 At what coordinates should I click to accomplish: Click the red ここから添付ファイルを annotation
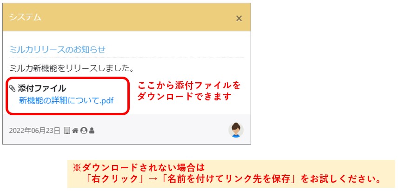coord(189,86)
